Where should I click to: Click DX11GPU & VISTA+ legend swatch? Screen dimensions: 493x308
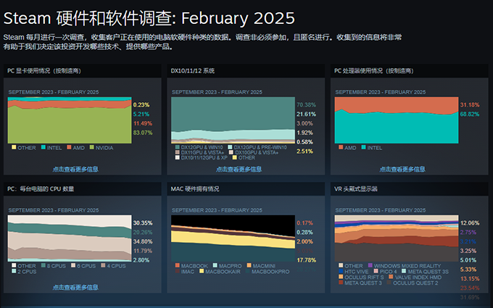click(x=178, y=152)
